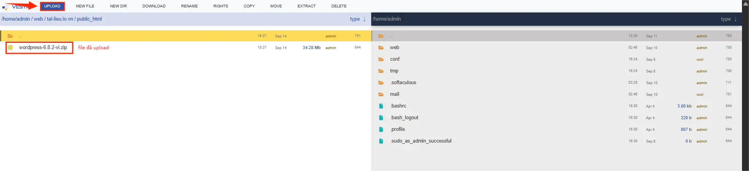Viewport: 749px width, 171px height.
Task: Click the .profile file icon
Action: click(x=381, y=129)
